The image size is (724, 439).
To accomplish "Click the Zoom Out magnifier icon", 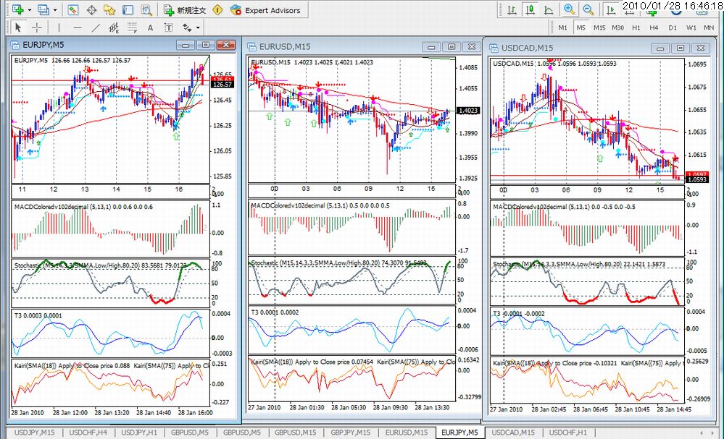I will point(588,9).
